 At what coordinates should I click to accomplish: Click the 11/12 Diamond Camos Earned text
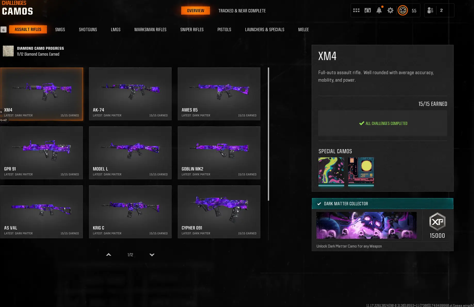[38, 54]
